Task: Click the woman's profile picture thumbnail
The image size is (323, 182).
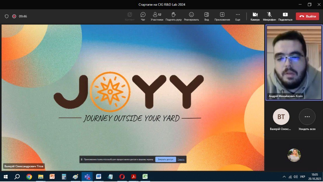Action: click(x=294, y=155)
